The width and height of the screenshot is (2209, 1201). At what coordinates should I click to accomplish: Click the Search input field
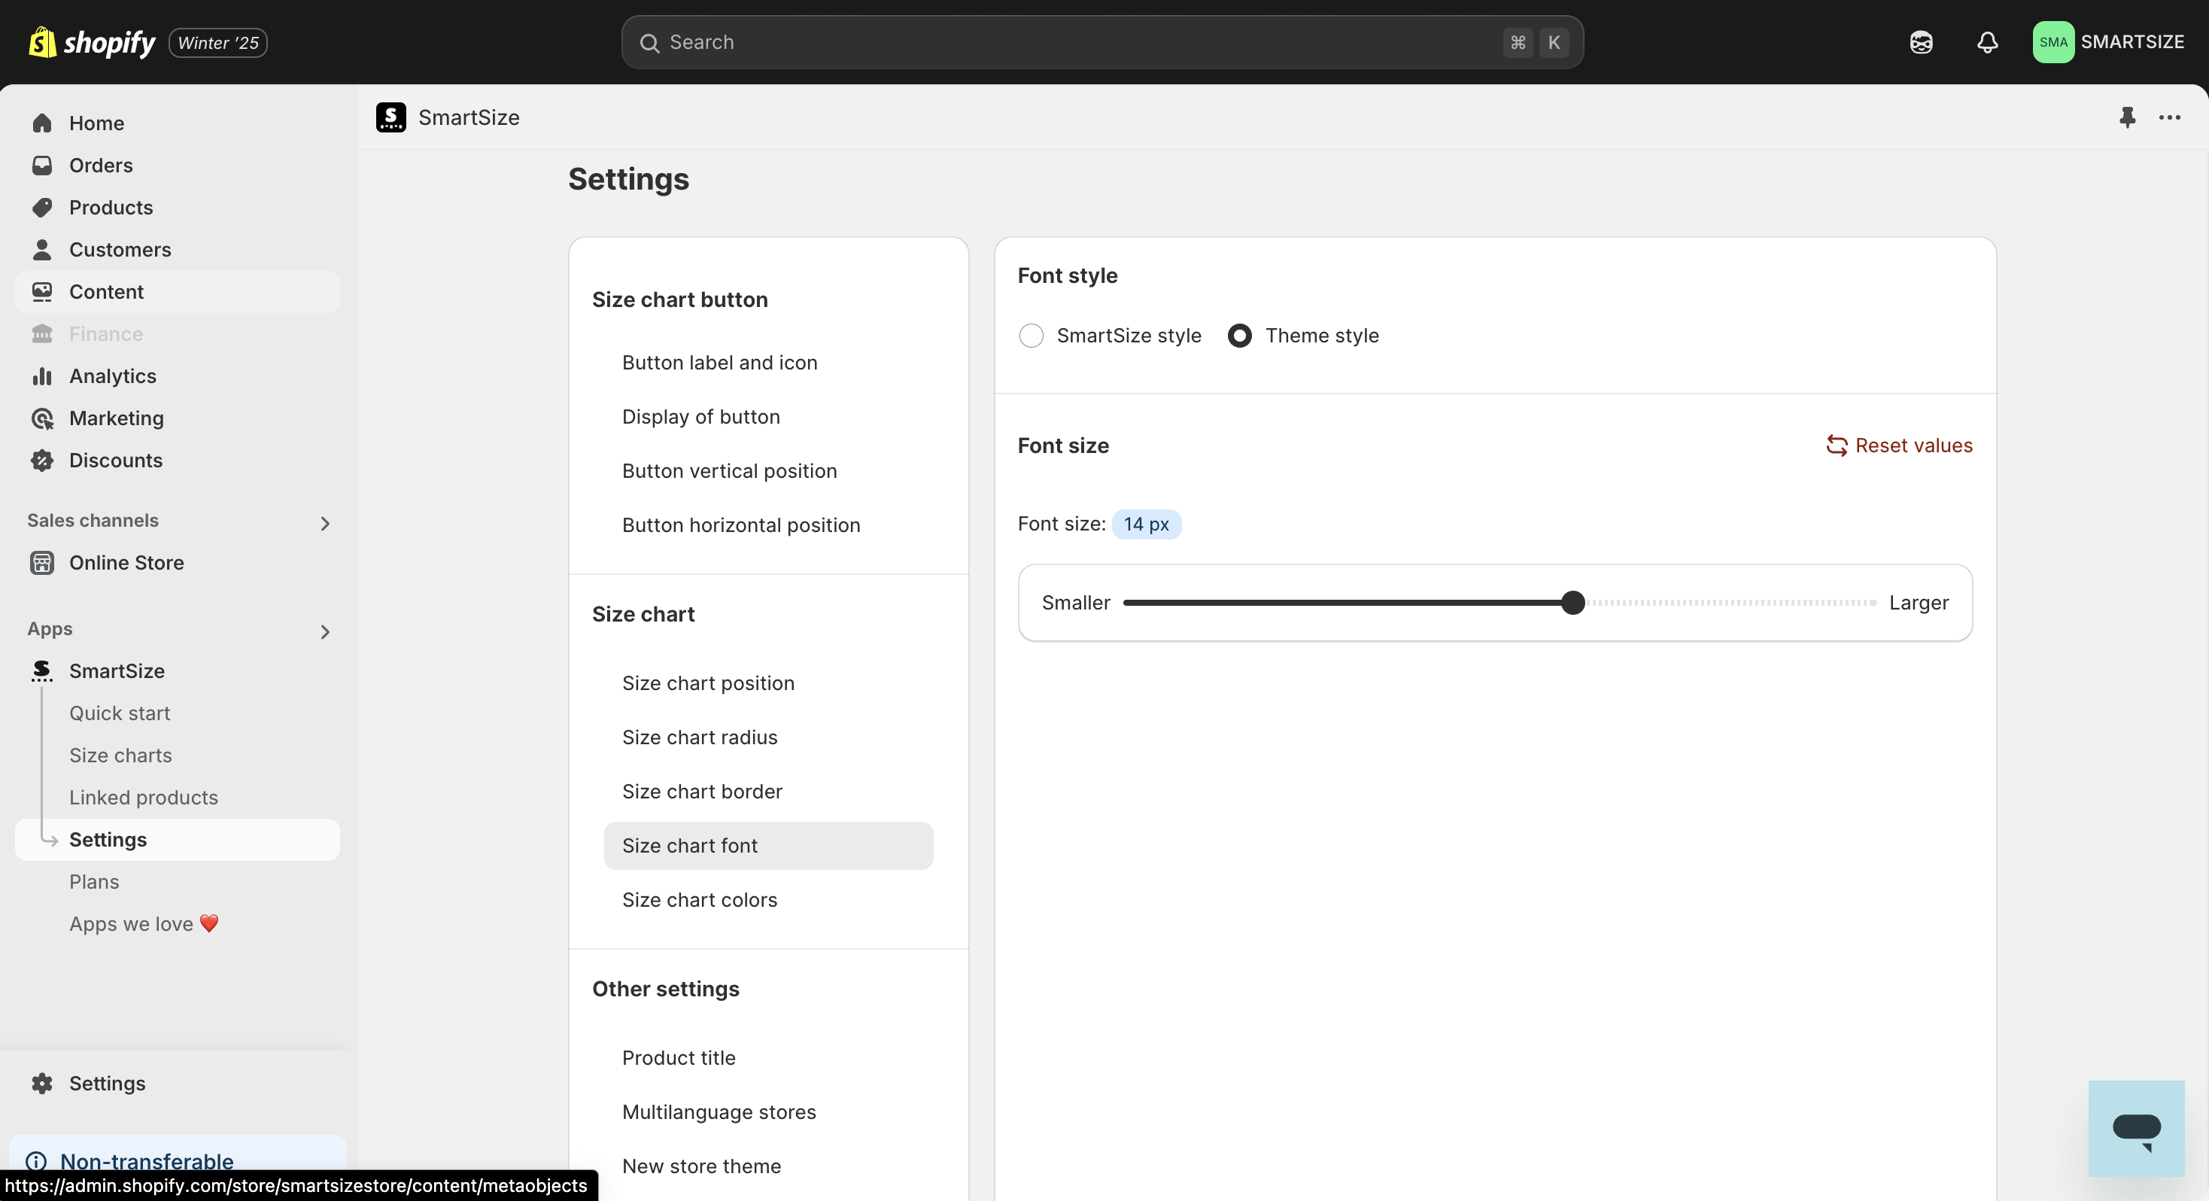[1102, 42]
